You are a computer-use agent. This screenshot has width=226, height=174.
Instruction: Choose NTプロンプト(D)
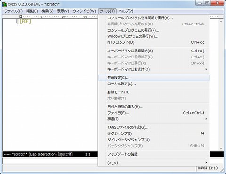[x=154, y=42]
